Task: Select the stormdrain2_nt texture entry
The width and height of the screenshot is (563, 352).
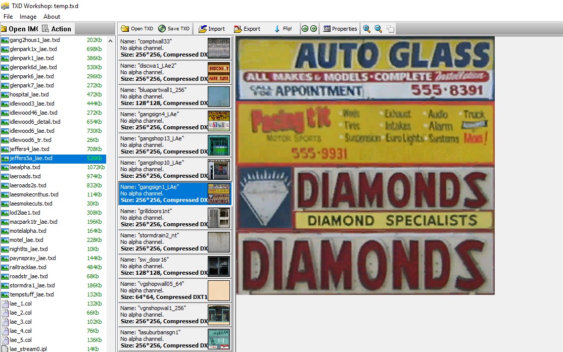Action: [175, 242]
